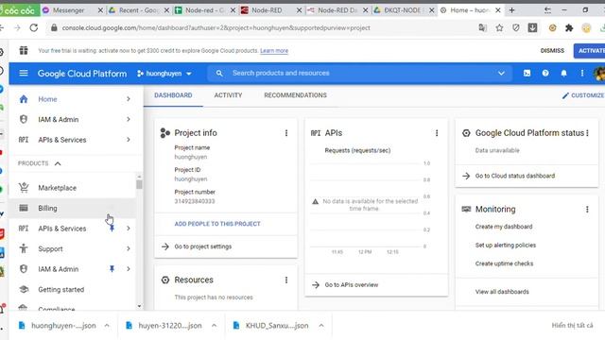Click the Home icon in sidebar
The image size is (605, 340).
(x=24, y=99)
